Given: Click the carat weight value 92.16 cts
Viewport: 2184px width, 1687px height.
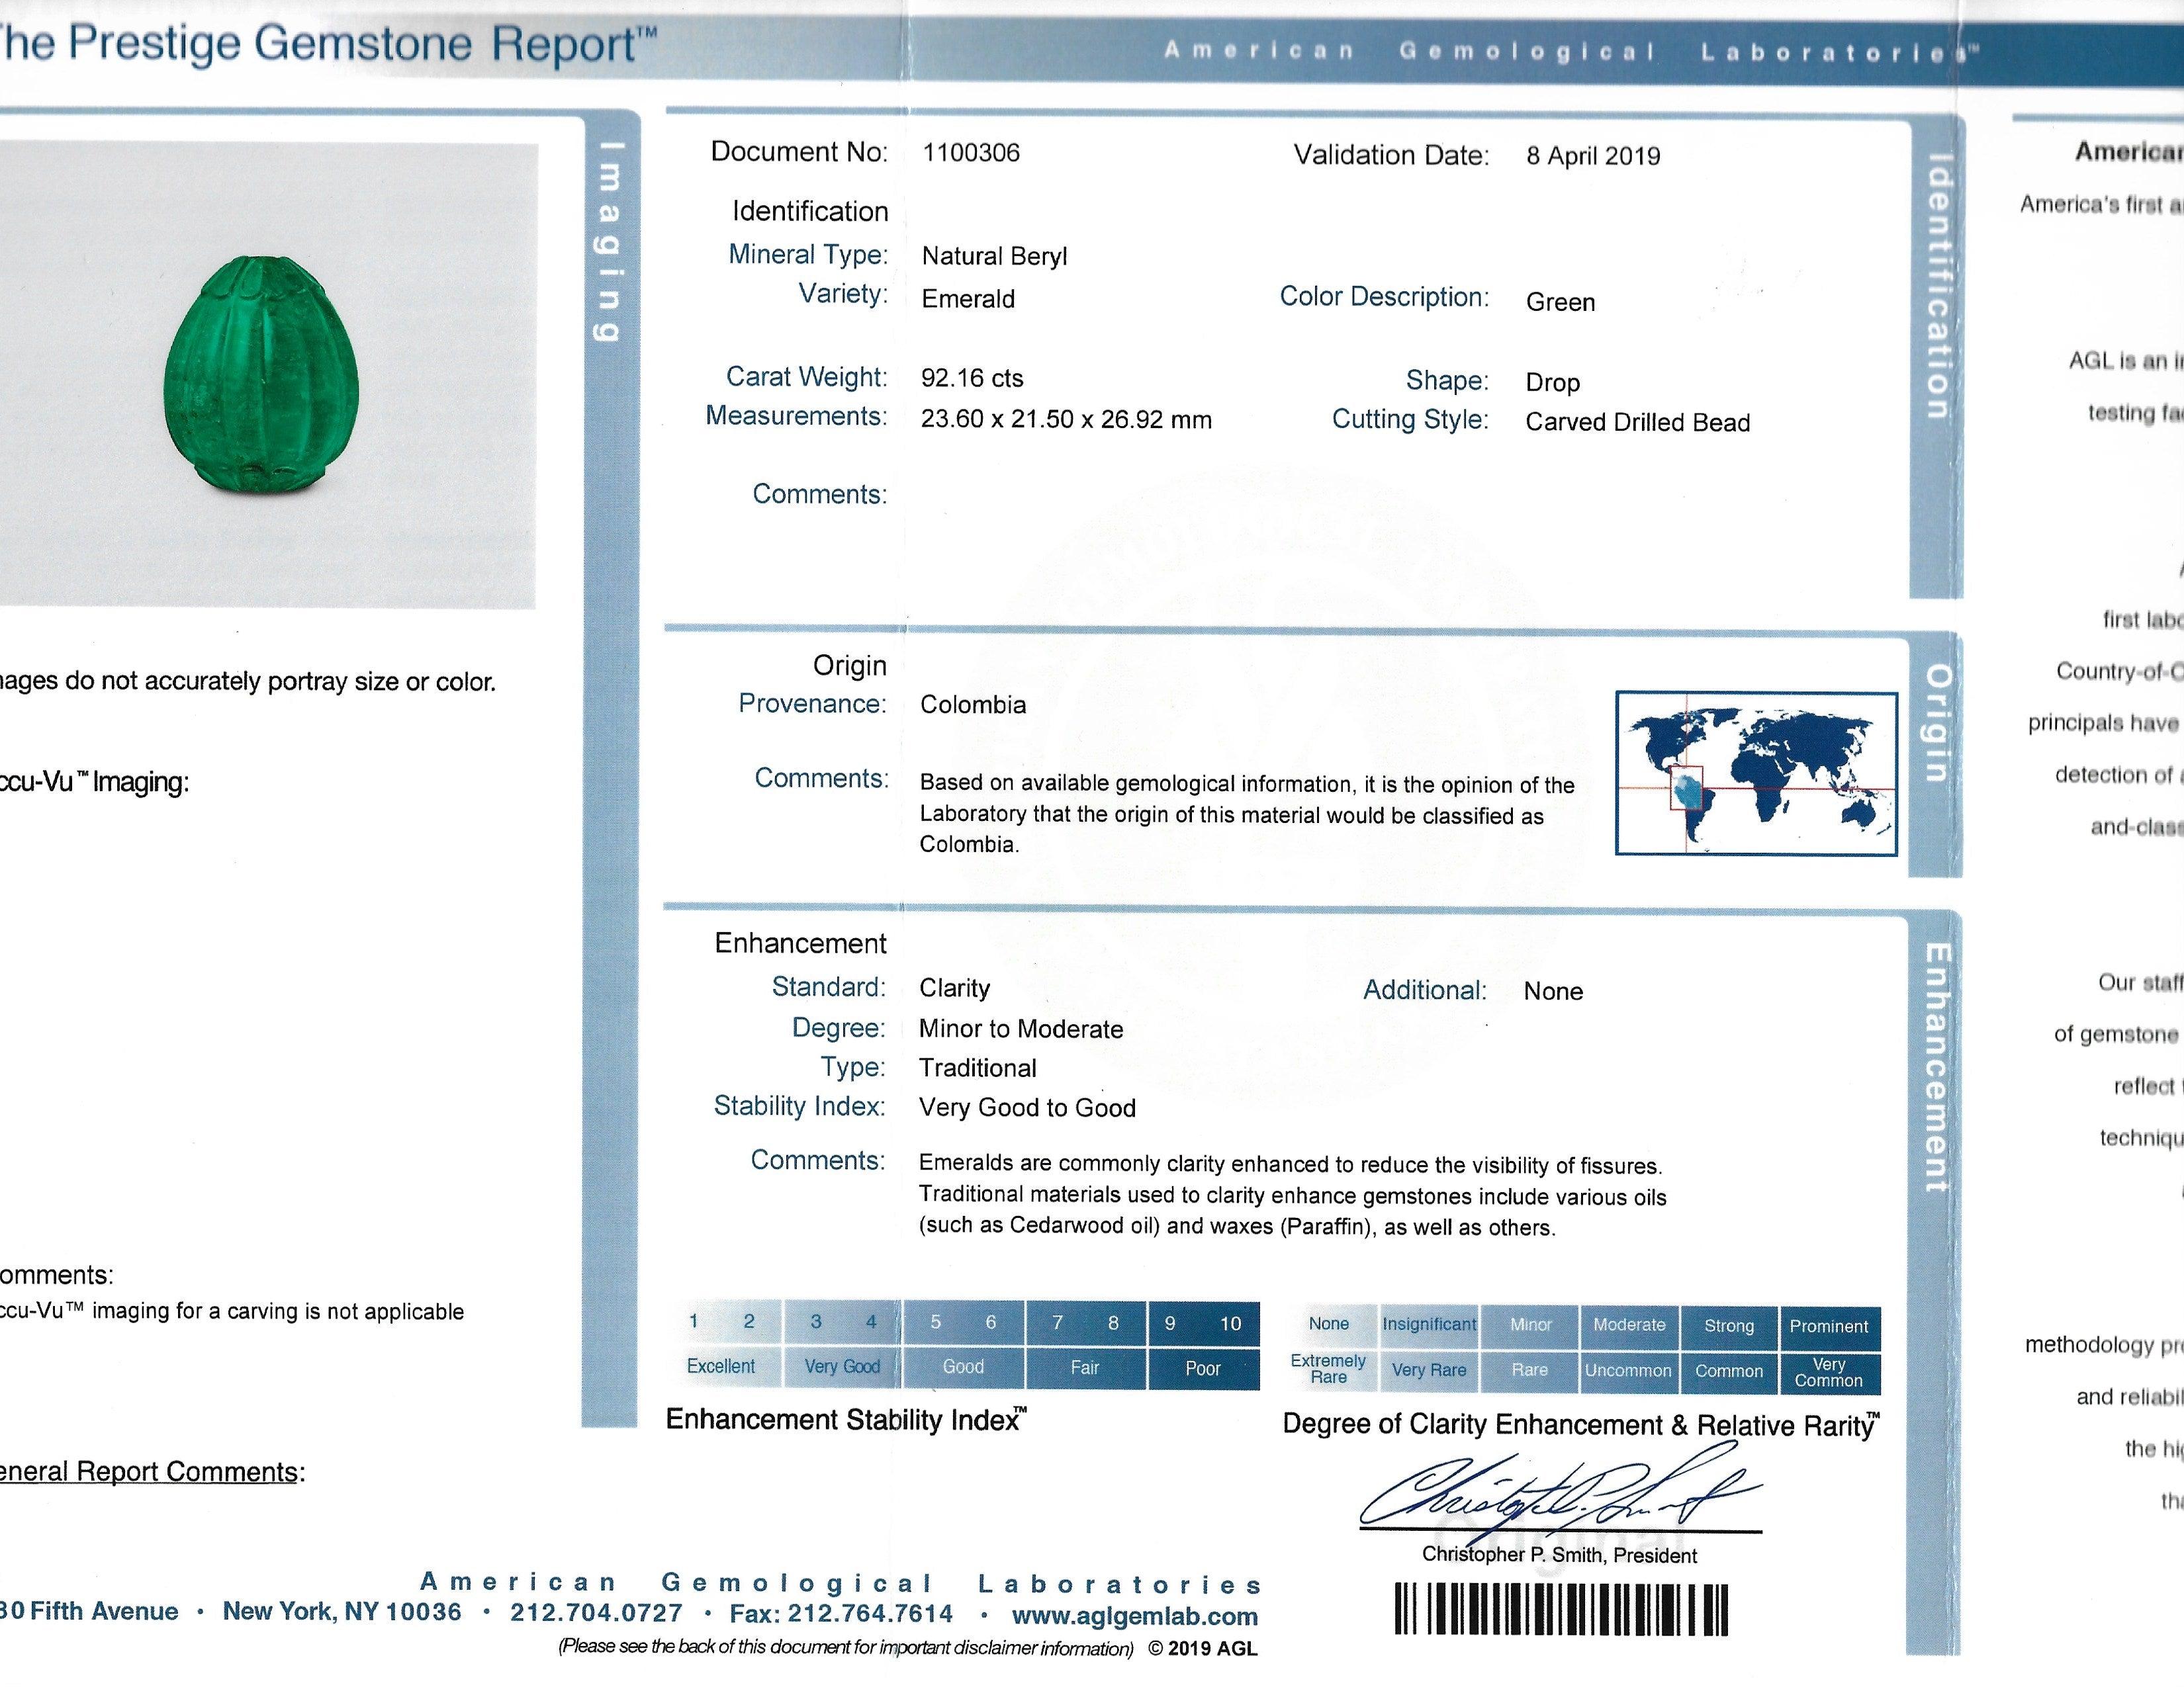Looking at the screenshot, I should coord(972,379).
